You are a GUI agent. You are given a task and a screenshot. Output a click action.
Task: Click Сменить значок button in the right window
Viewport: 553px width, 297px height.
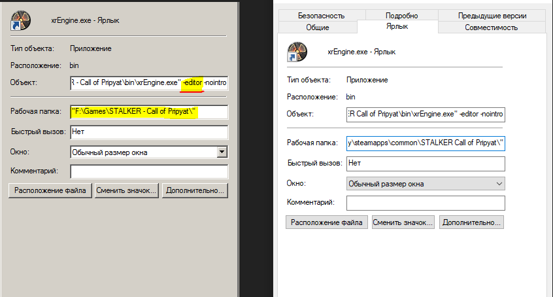pos(403,222)
